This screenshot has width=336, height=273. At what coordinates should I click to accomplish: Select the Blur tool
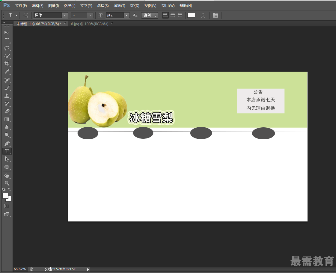7,127
